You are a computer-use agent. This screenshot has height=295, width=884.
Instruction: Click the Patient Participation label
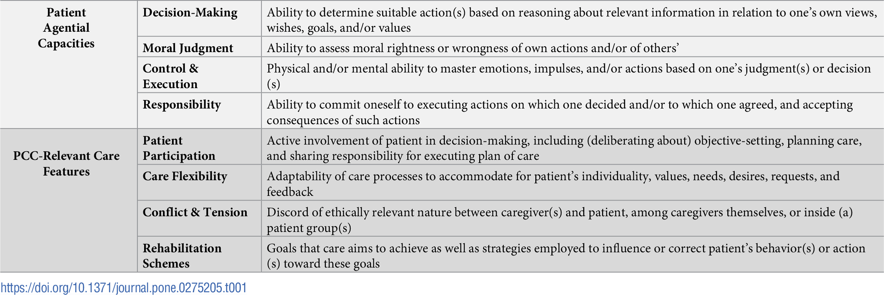click(179, 148)
